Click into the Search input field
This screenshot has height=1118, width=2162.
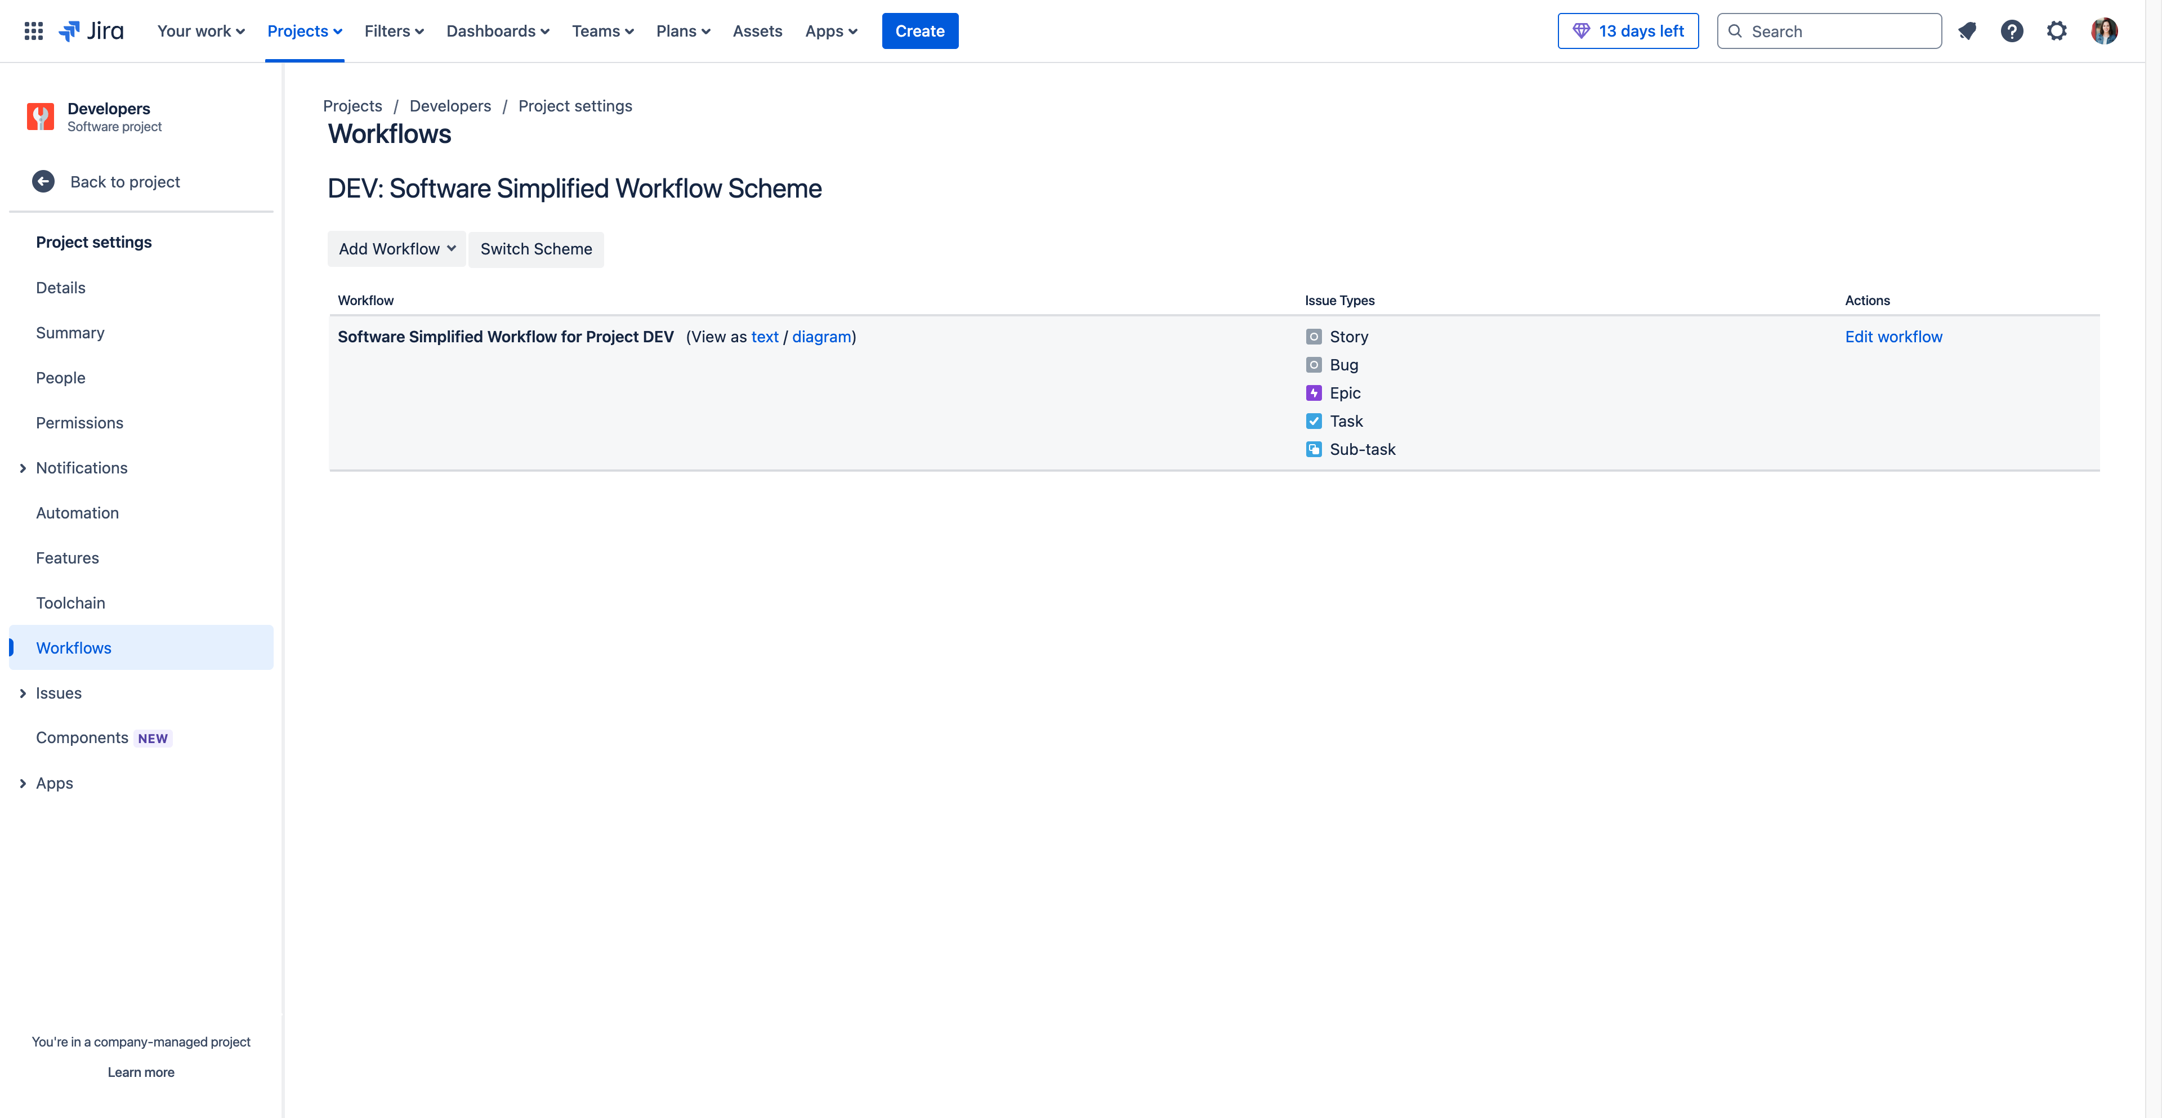[1830, 31]
